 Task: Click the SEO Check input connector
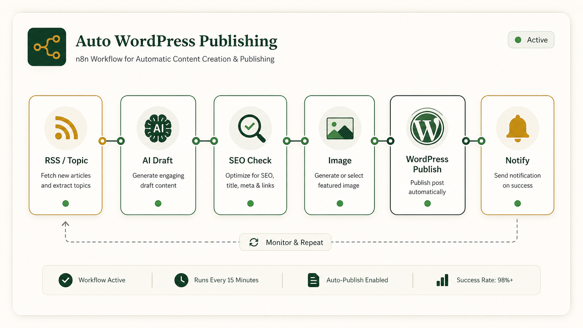click(214, 141)
